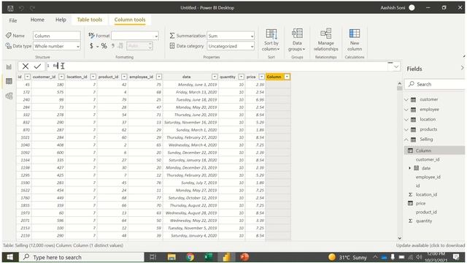
Task: Click the Save icon in title bar
Action: (x=10, y=8)
